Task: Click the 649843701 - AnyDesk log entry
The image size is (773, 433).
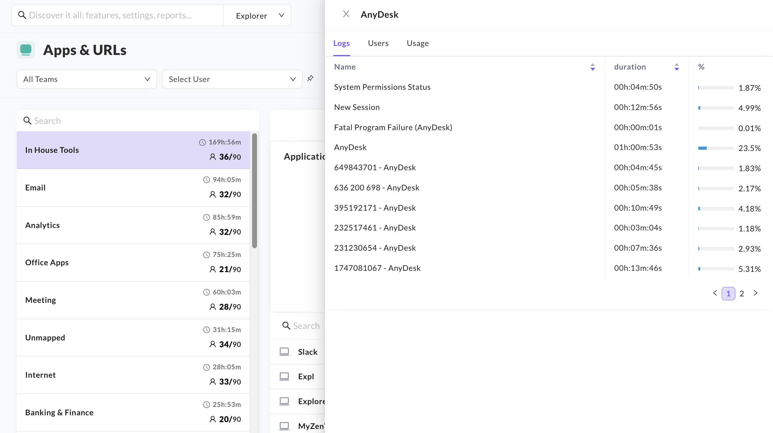Action: pos(375,168)
